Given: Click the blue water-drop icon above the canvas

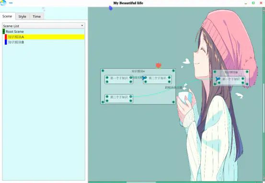Looking at the screenshot, I should (111, 8).
